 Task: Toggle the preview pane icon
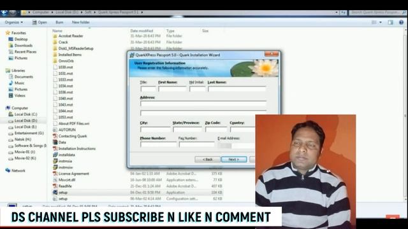(x=390, y=22)
